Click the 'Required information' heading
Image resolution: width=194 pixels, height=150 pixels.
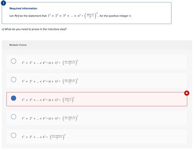23,9
